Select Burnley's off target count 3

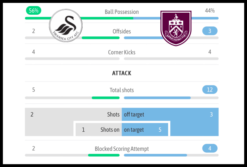211,115
